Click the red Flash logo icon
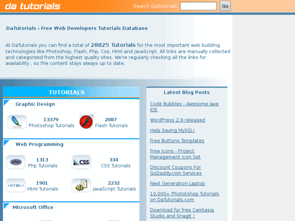Viewport: 295px width, 221px height. tap(86, 122)
